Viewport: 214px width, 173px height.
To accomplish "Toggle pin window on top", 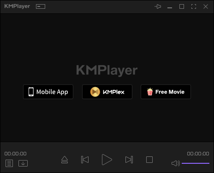I will (158, 6).
